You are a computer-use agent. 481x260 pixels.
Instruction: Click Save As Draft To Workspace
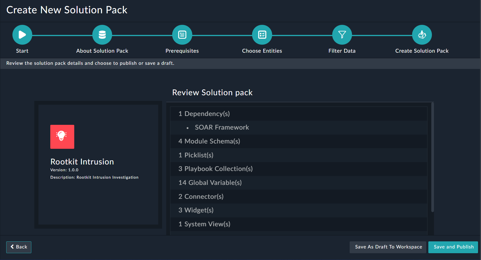pyautogui.click(x=388, y=247)
